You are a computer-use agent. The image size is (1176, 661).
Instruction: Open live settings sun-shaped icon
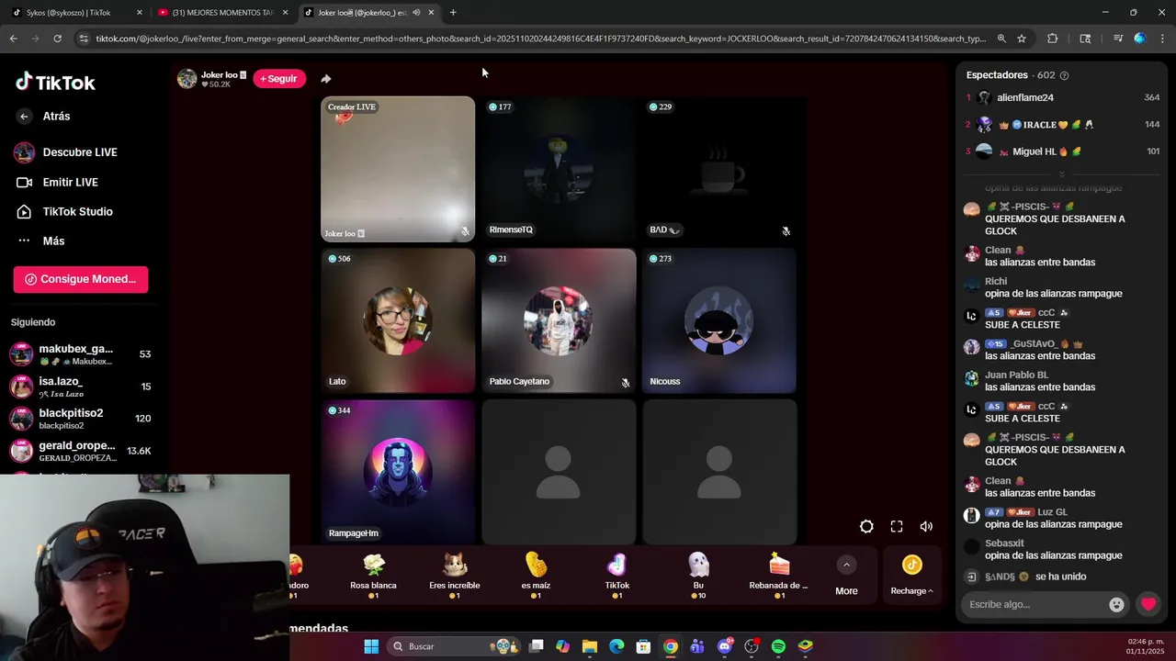866,526
